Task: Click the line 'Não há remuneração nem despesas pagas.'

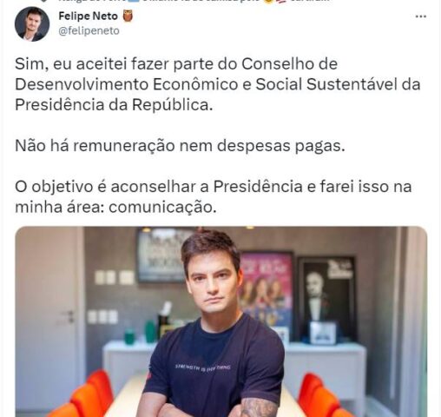Action: [180, 146]
